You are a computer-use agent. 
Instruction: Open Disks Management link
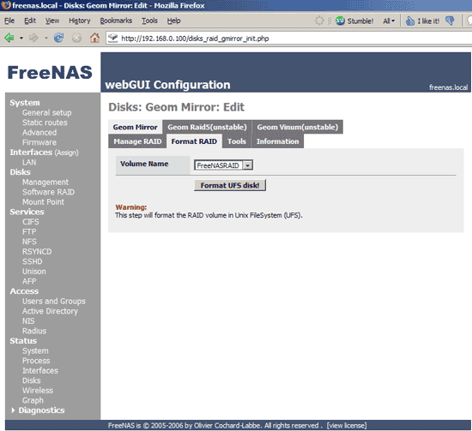(45, 183)
